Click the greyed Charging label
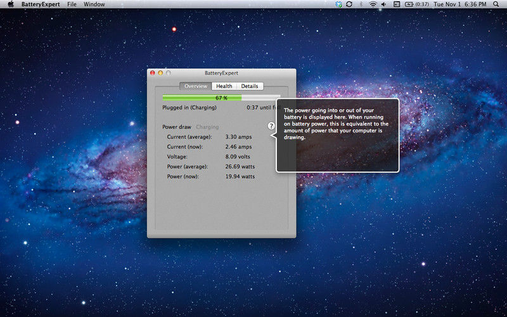Image resolution: width=507 pixels, height=317 pixels. (207, 127)
